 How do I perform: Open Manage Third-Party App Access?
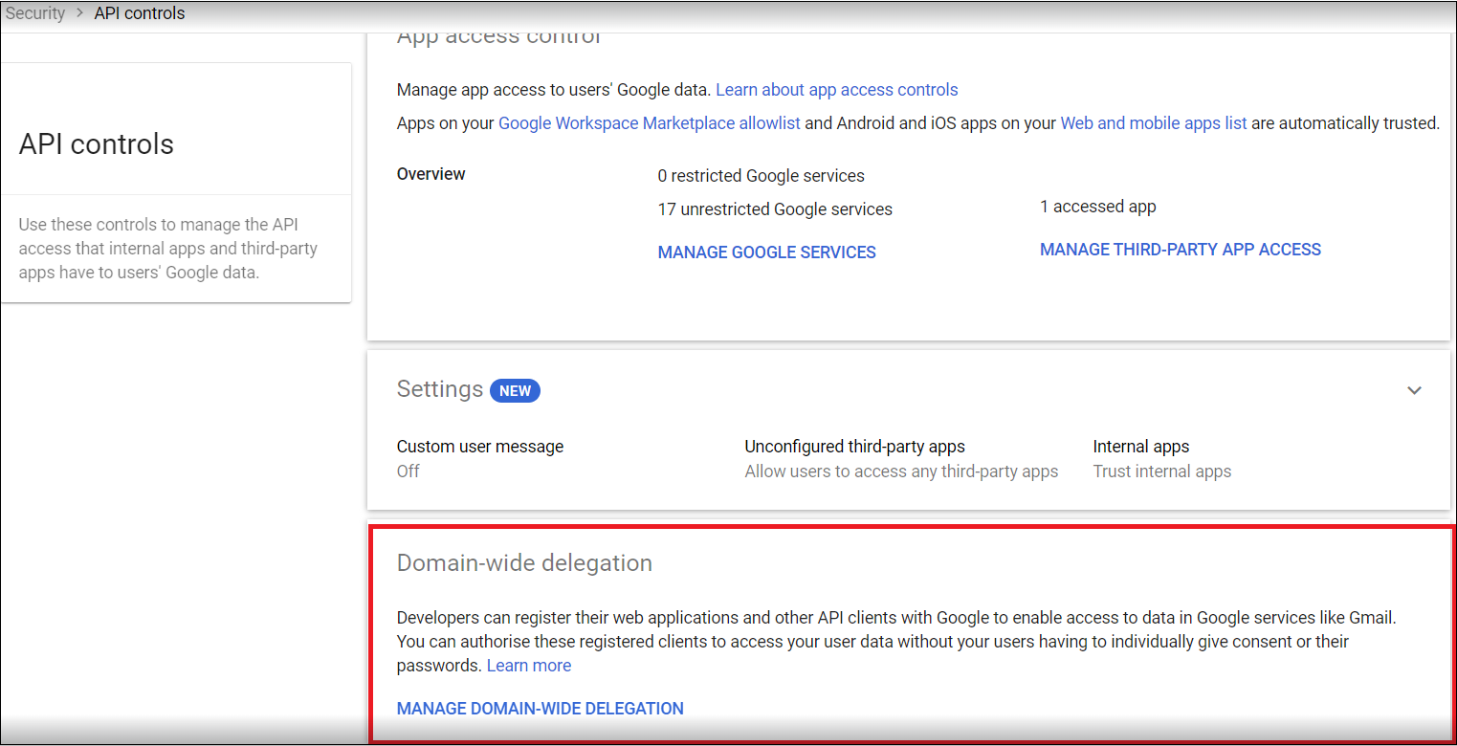(x=1181, y=250)
